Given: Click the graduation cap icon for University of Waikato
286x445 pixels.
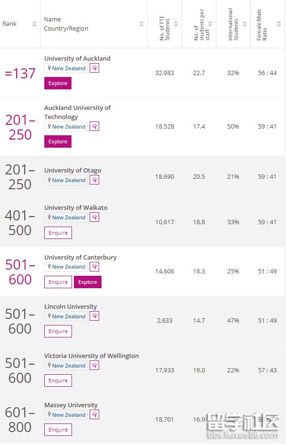Looking at the screenshot, I should 94,217.
